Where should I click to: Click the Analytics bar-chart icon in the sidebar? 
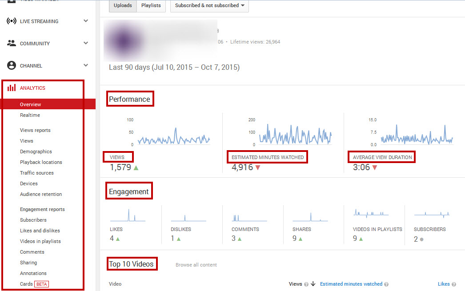[12, 88]
